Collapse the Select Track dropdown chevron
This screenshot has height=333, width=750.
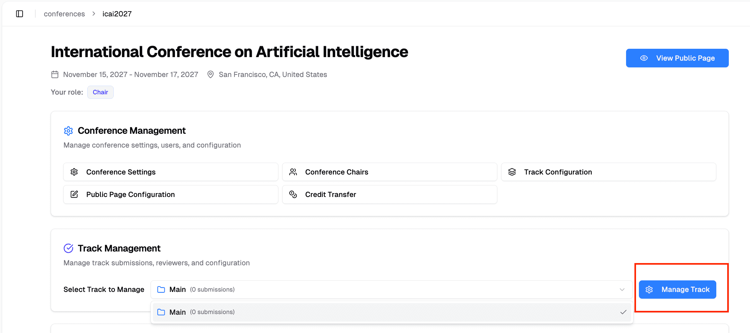[622, 290]
